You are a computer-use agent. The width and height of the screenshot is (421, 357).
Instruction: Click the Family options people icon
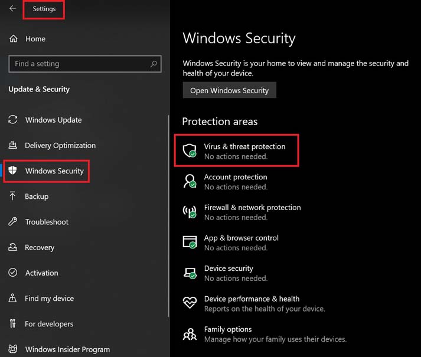tap(190, 334)
